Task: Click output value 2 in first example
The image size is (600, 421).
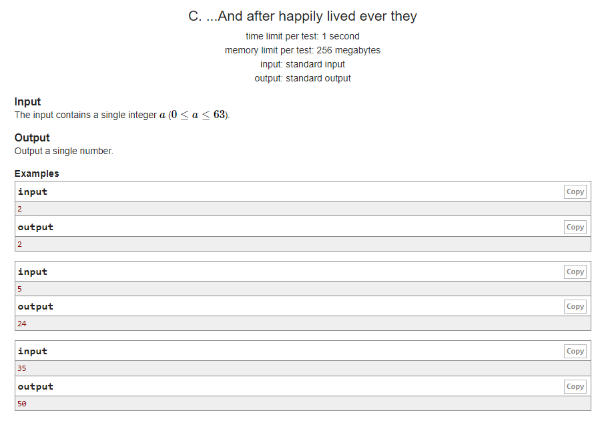Action: coord(19,244)
